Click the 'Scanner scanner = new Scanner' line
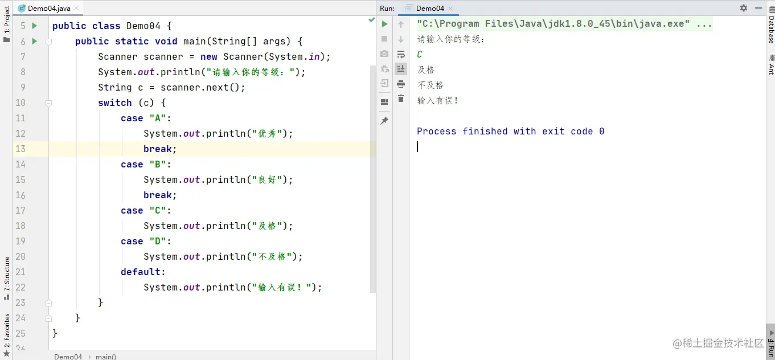The height and width of the screenshot is (360, 775). coord(214,56)
